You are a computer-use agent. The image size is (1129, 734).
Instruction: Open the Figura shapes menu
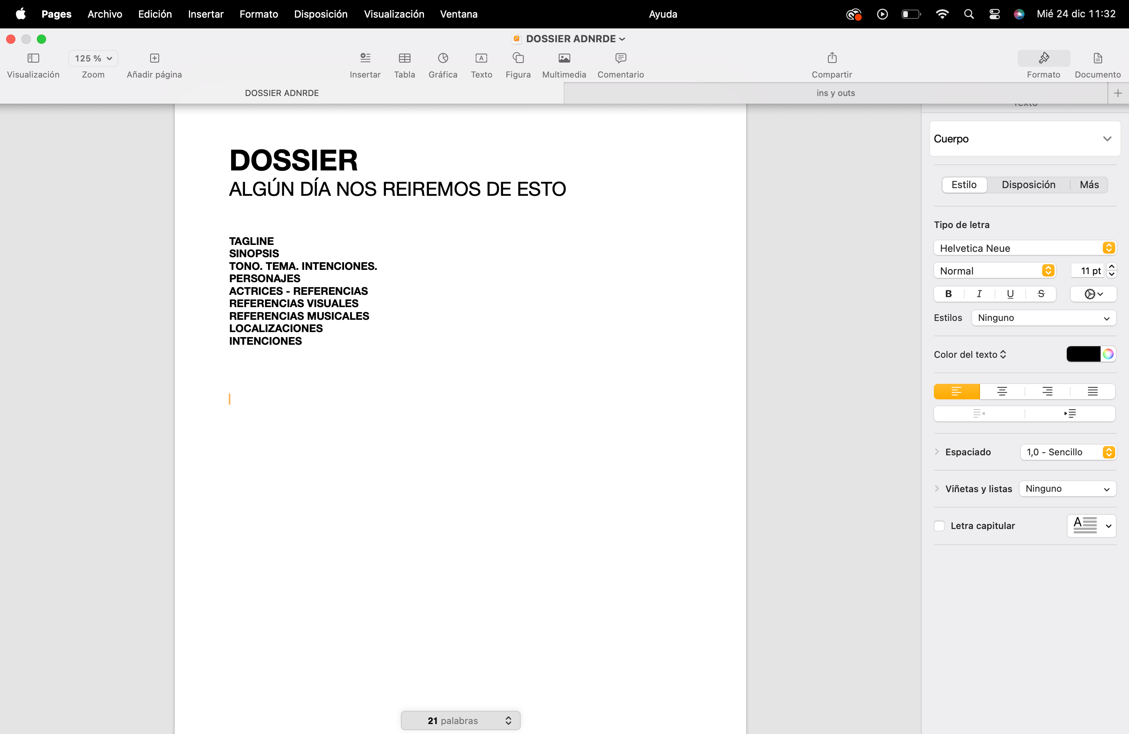(x=518, y=58)
